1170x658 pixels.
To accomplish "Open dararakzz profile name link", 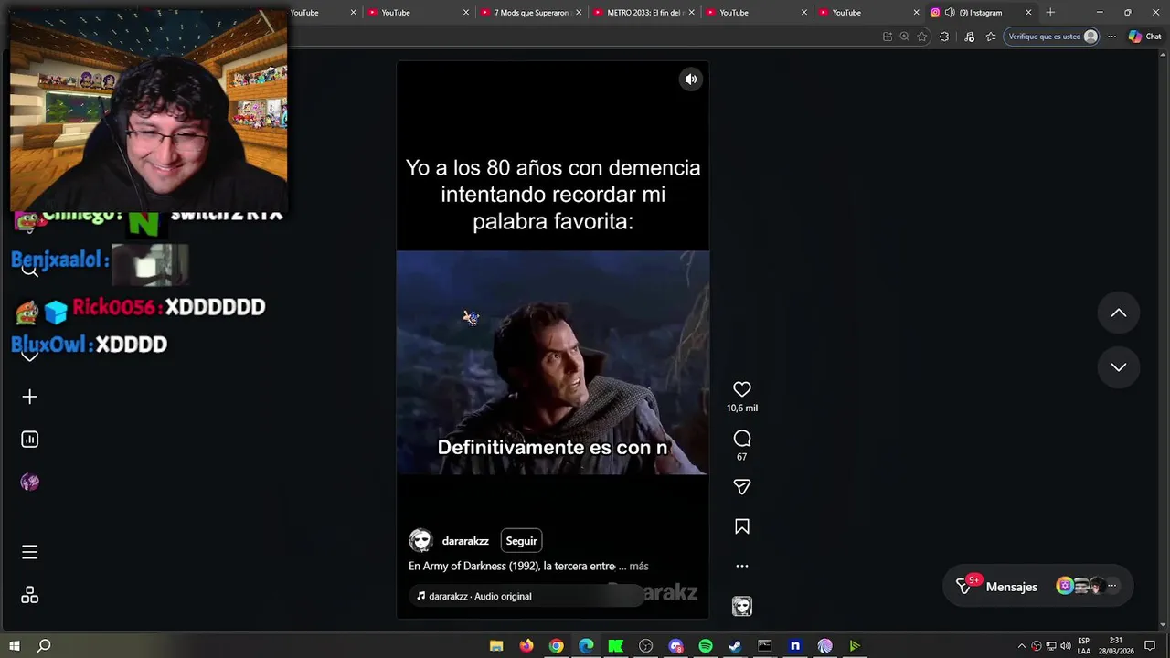I will (x=465, y=541).
